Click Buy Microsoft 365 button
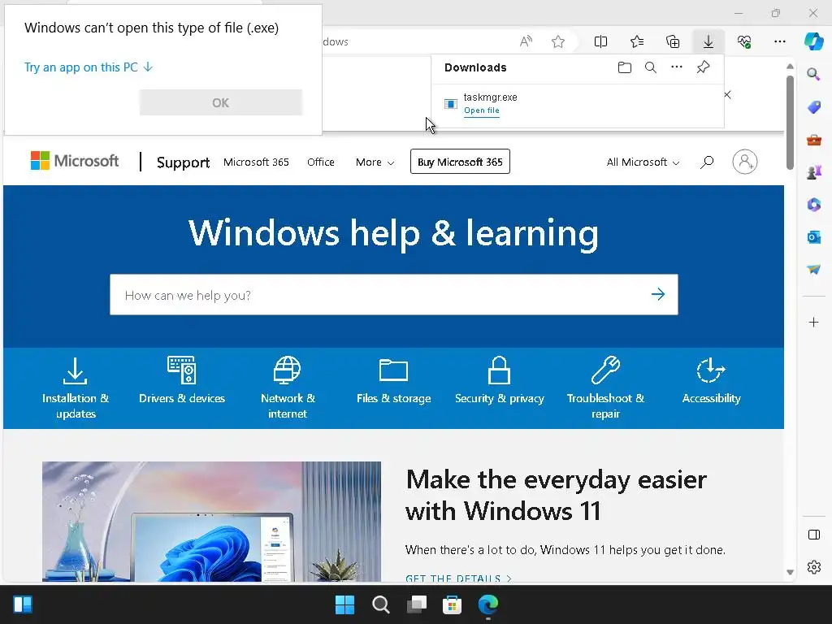Screen dimensions: 832x624 coord(460,162)
